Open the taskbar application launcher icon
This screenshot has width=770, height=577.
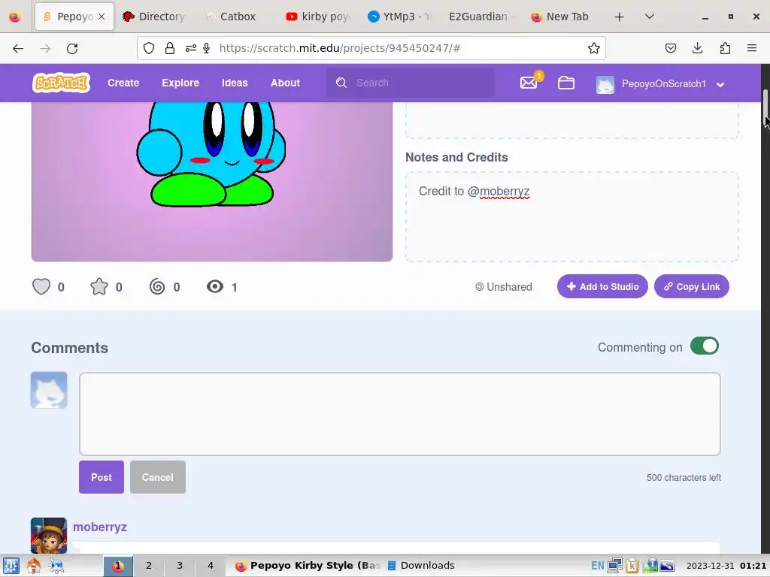[x=11, y=566]
